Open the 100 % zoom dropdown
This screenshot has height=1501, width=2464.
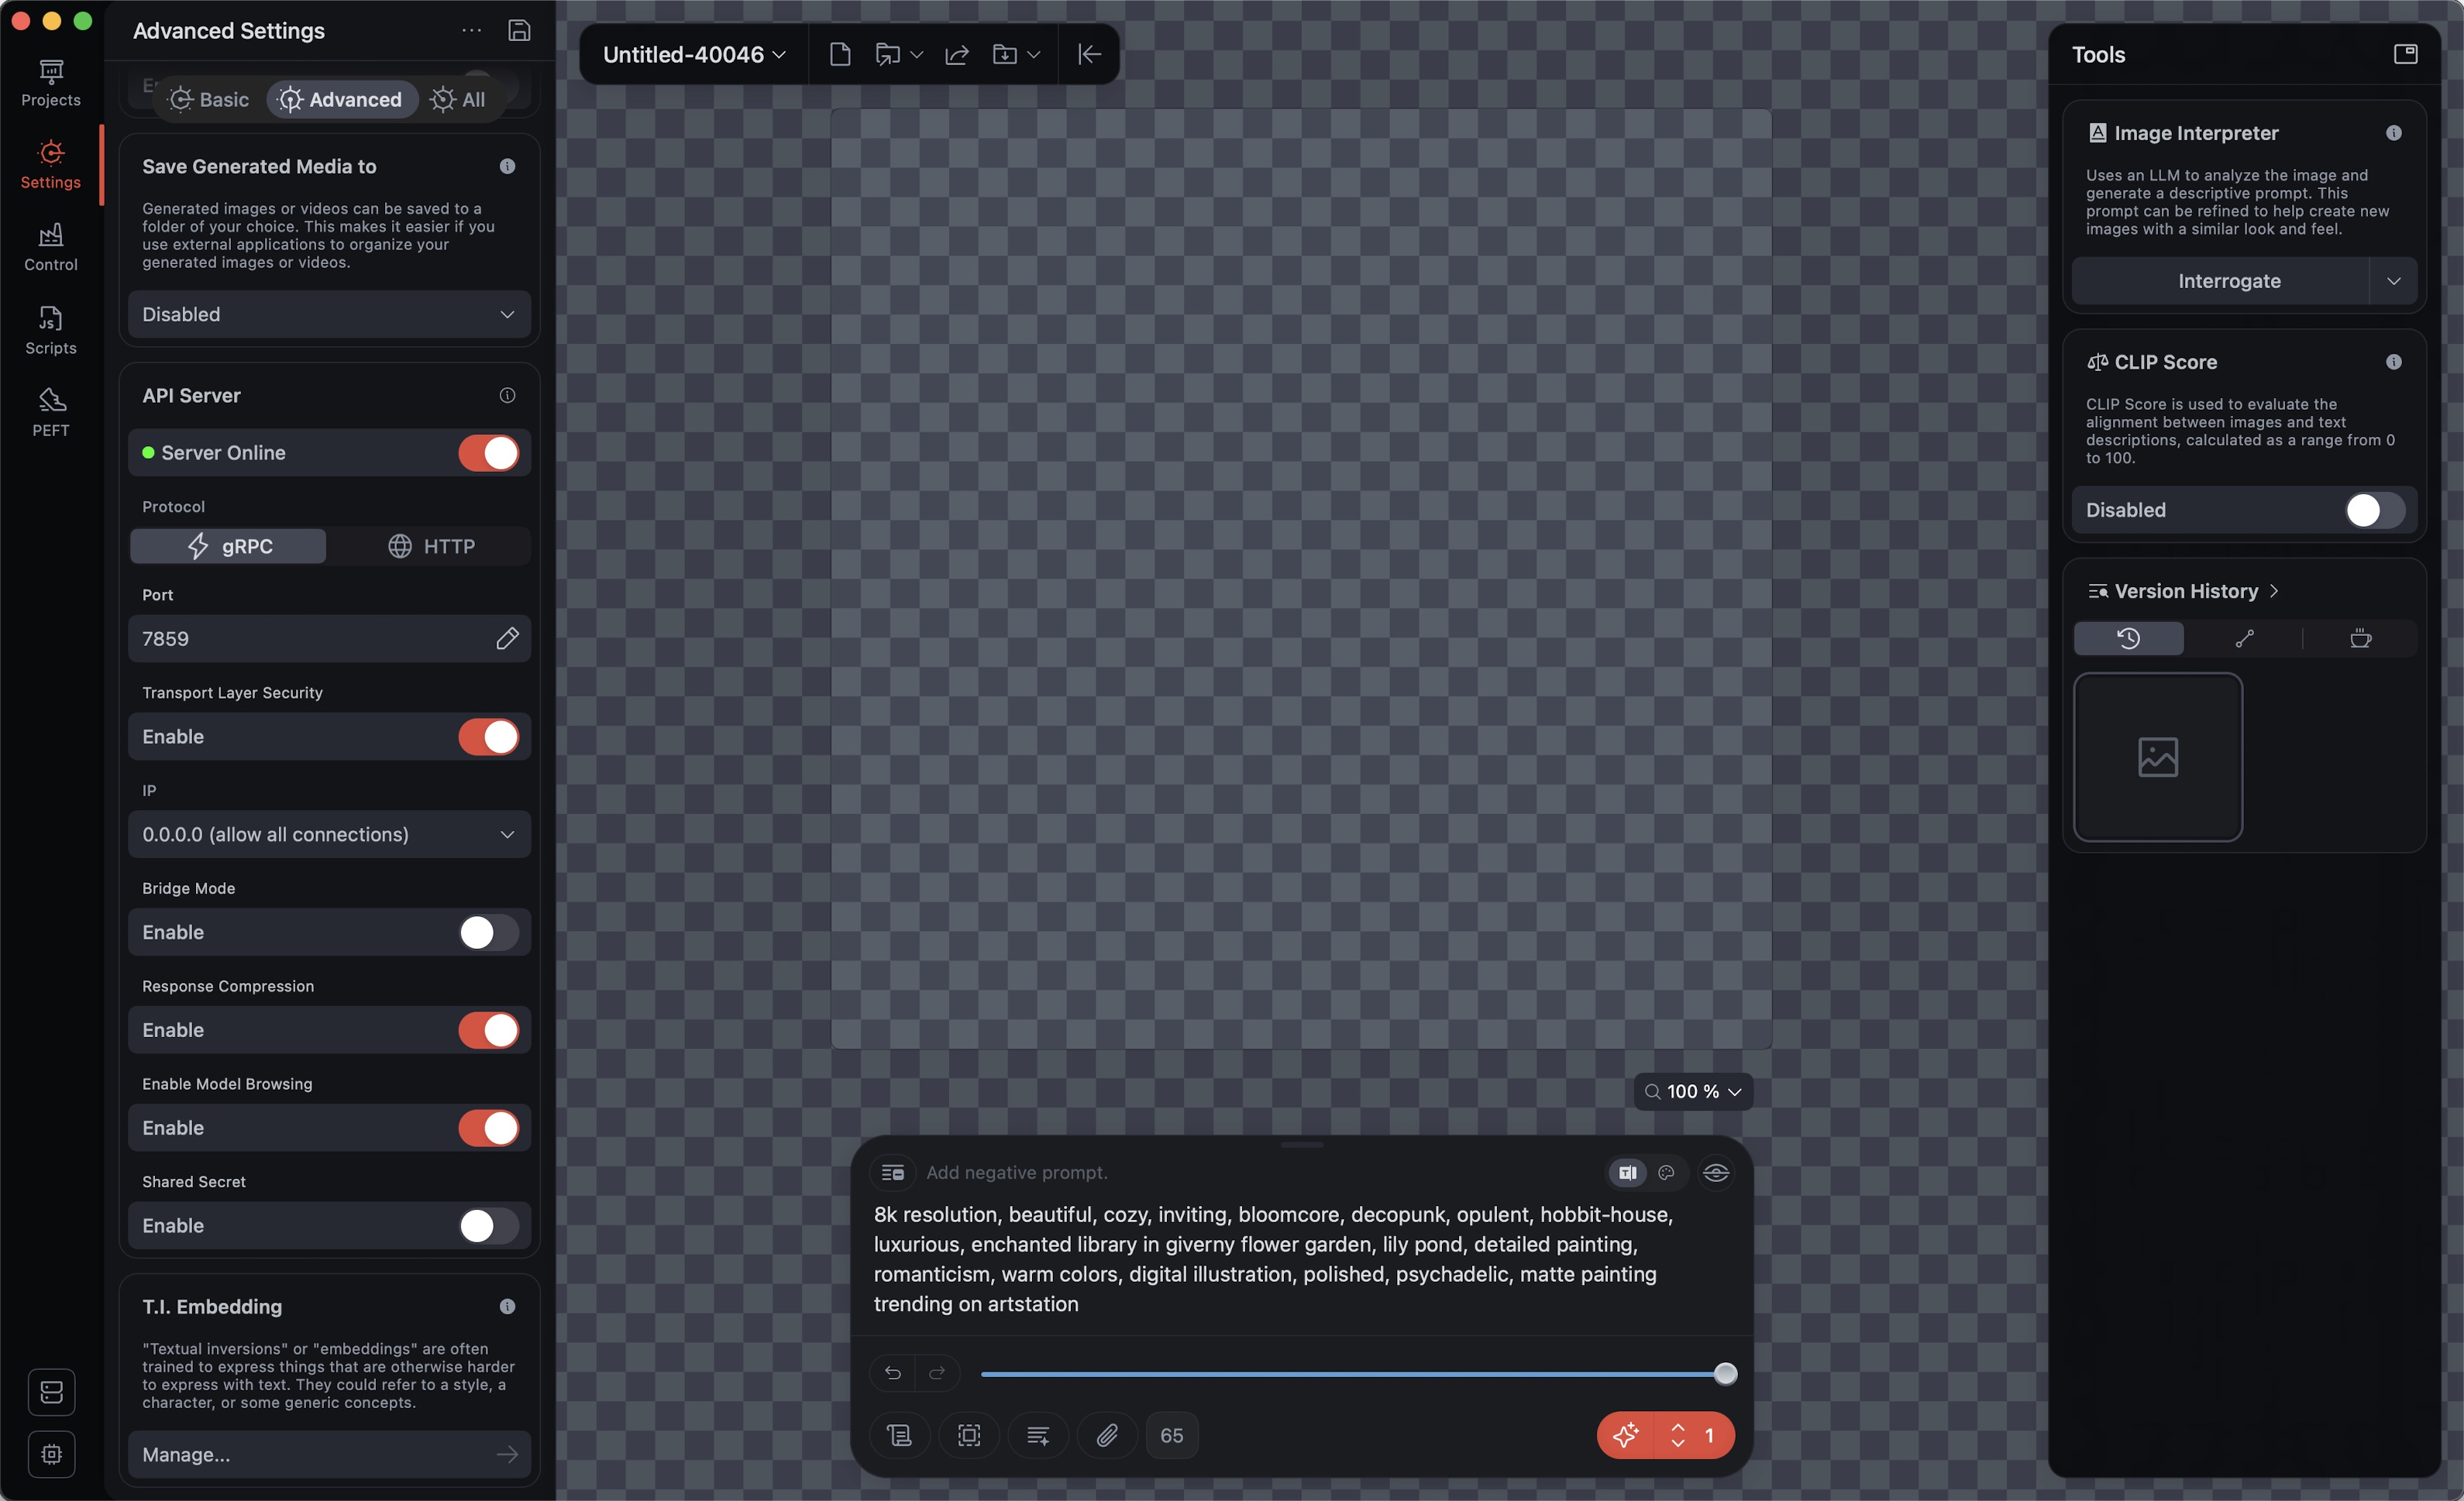[x=1693, y=1091]
